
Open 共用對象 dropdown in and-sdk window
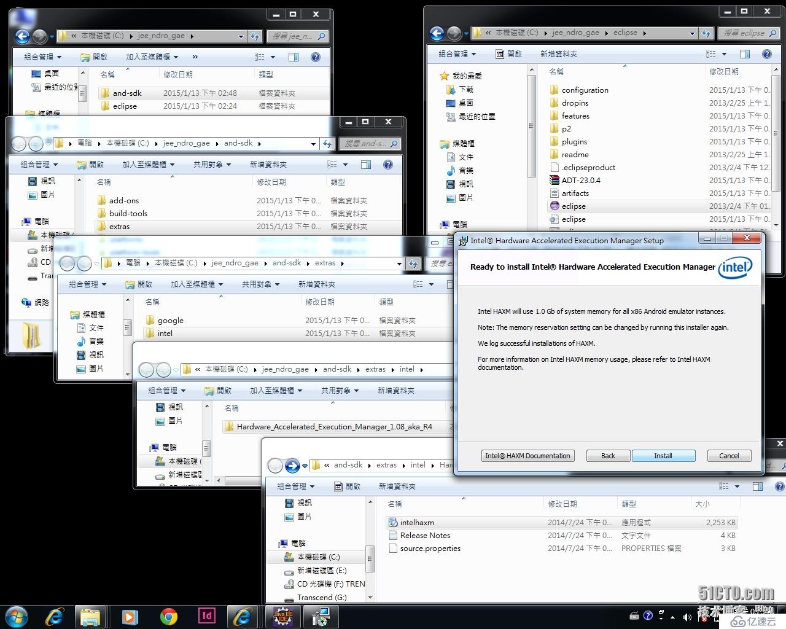(x=212, y=165)
